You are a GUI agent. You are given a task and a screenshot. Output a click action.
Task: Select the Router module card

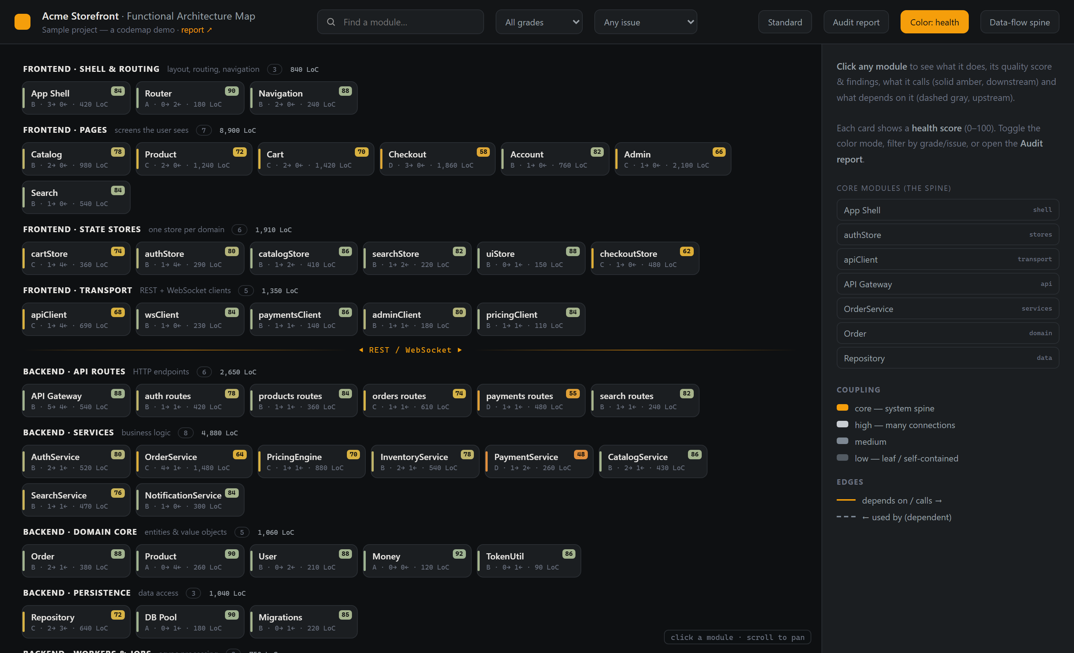click(x=190, y=98)
